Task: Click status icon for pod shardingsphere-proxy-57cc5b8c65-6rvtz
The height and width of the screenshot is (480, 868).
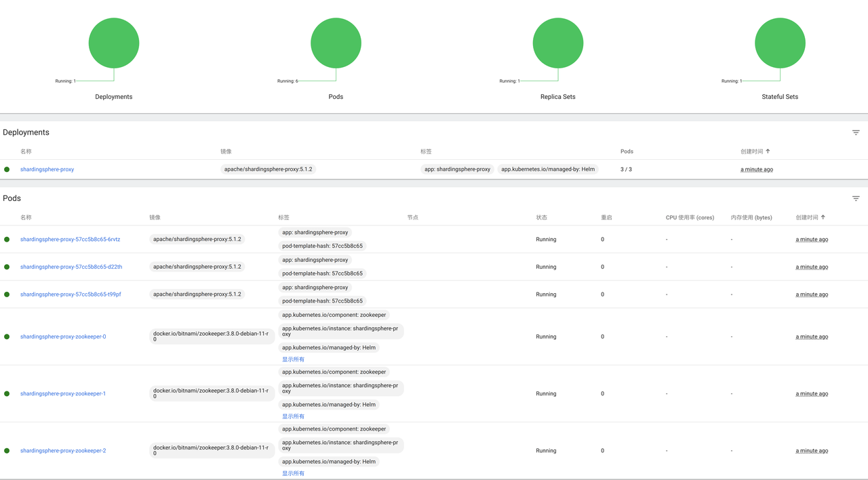Action: 7,239
